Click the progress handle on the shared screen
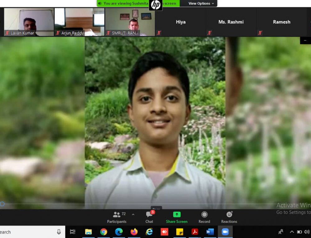 click(x=2, y=204)
